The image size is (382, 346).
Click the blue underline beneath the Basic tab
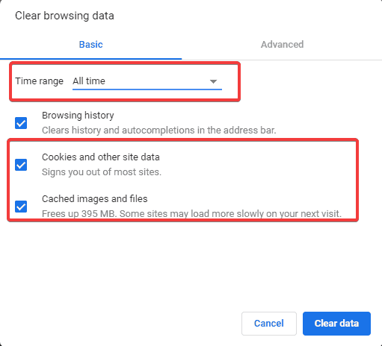click(x=90, y=59)
